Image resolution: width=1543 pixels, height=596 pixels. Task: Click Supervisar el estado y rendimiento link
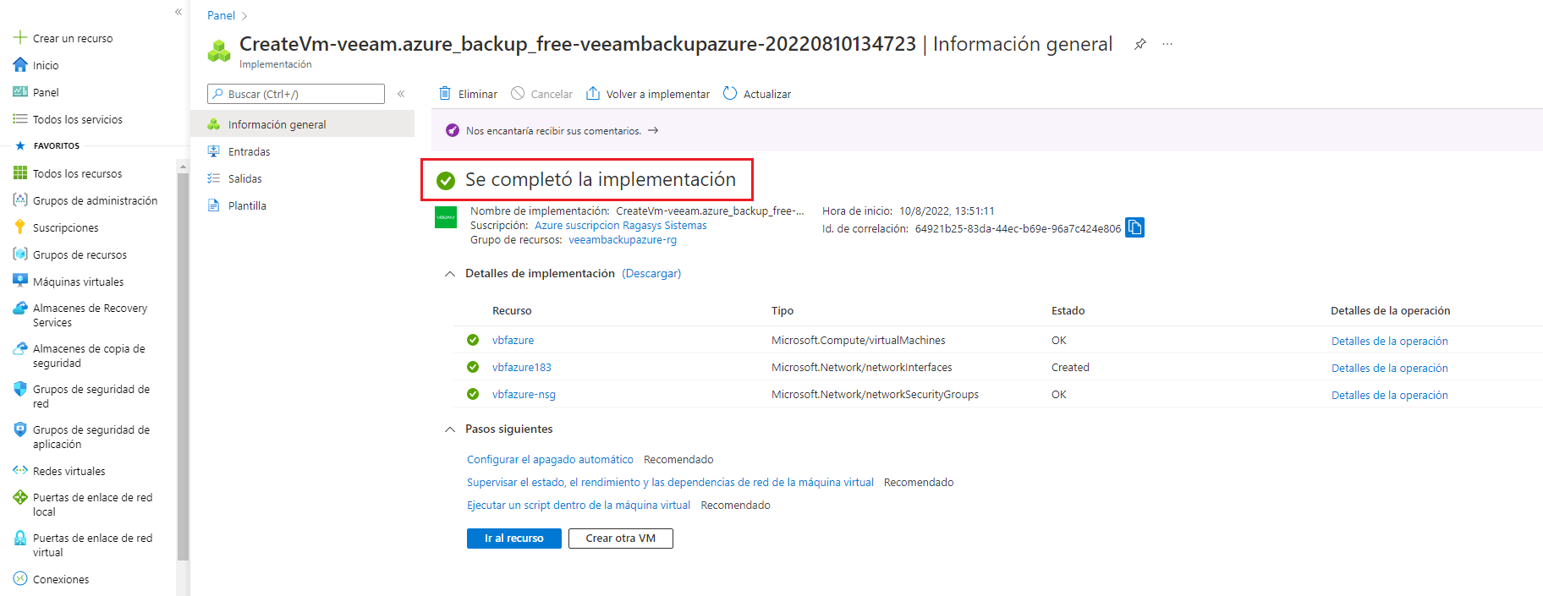(x=670, y=482)
